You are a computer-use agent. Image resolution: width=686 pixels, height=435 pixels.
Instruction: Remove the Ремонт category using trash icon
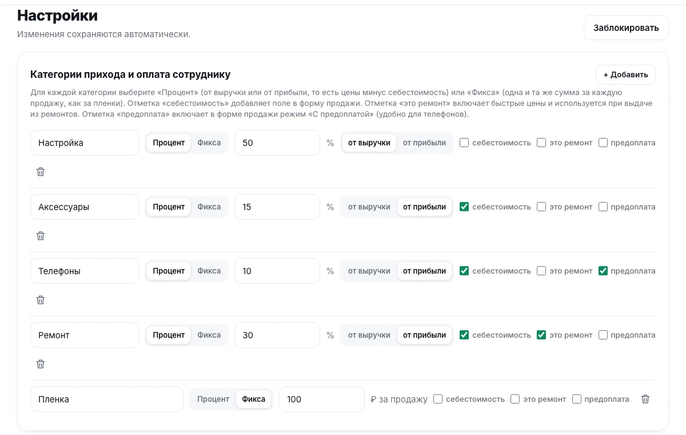click(x=41, y=364)
